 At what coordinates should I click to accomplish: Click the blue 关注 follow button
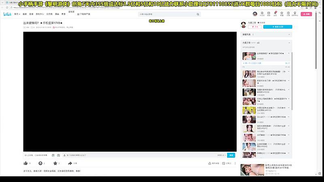[x=277, y=27]
